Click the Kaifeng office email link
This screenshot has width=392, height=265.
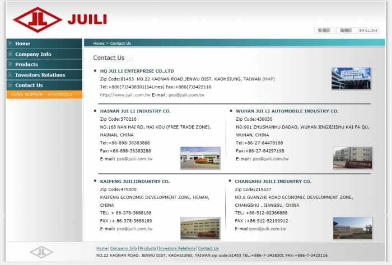coord(135,229)
